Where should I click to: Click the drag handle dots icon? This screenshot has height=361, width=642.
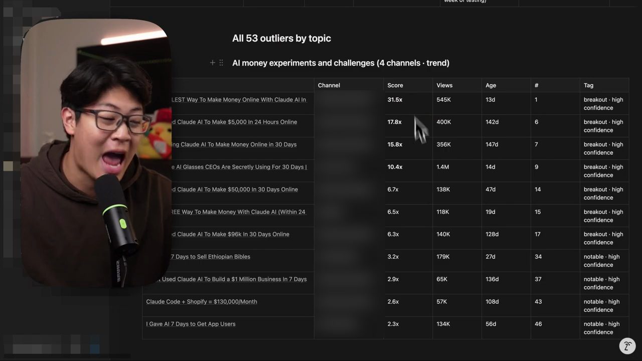221,63
